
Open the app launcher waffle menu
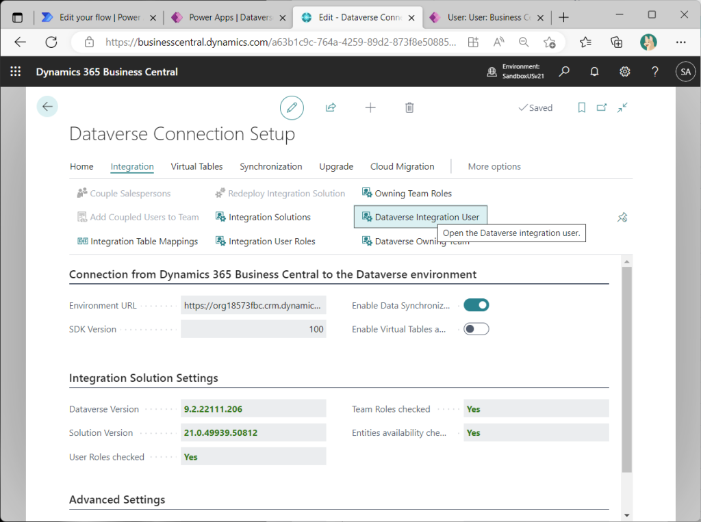pyautogui.click(x=16, y=72)
